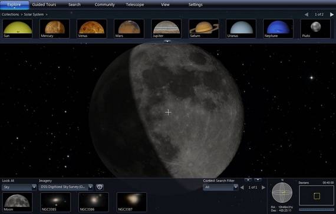Switch to the Telescope tab
Screen dimensions: 336x214
(135, 5)
